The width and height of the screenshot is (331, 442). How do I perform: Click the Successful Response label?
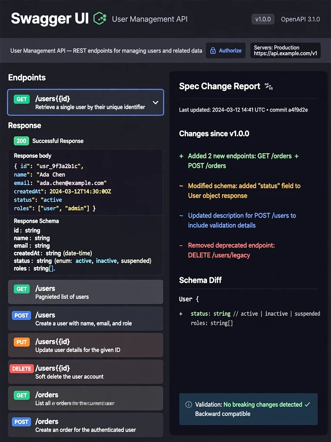click(x=58, y=141)
